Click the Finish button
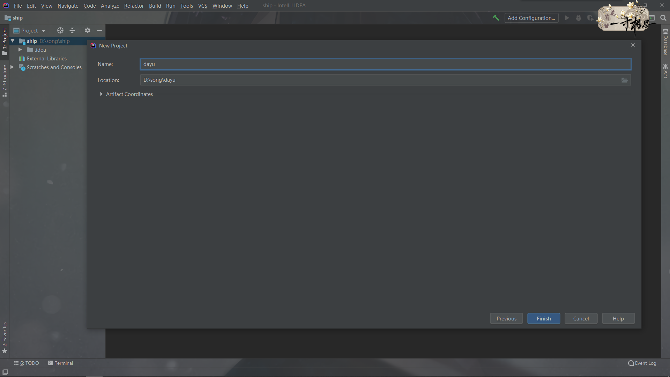The width and height of the screenshot is (670, 377). pyautogui.click(x=543, y=318)
